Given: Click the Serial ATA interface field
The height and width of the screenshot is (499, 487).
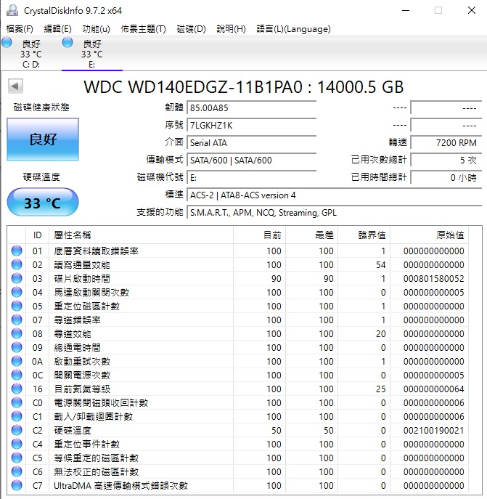Looking at the screenshot, I should click(251, 143).
